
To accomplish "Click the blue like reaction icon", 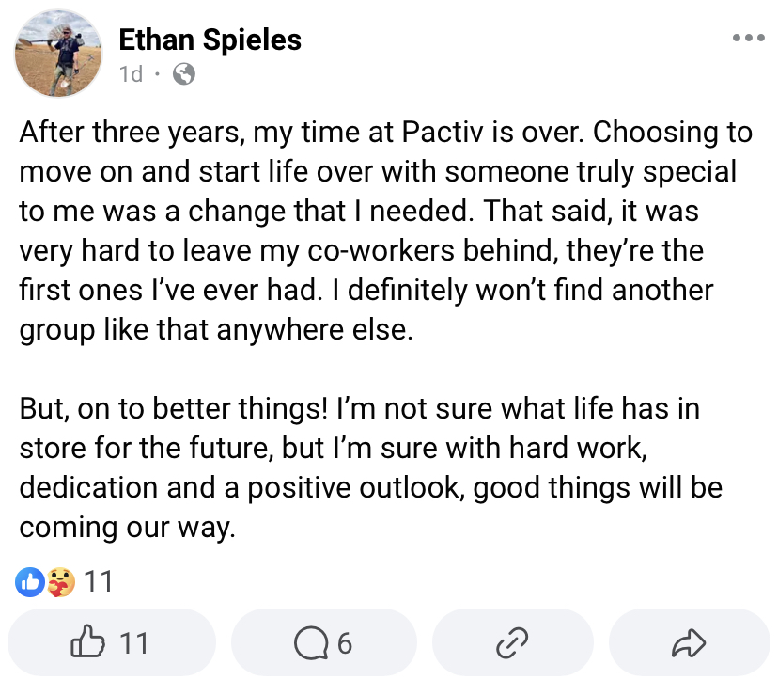I will [x=30, y=581].
